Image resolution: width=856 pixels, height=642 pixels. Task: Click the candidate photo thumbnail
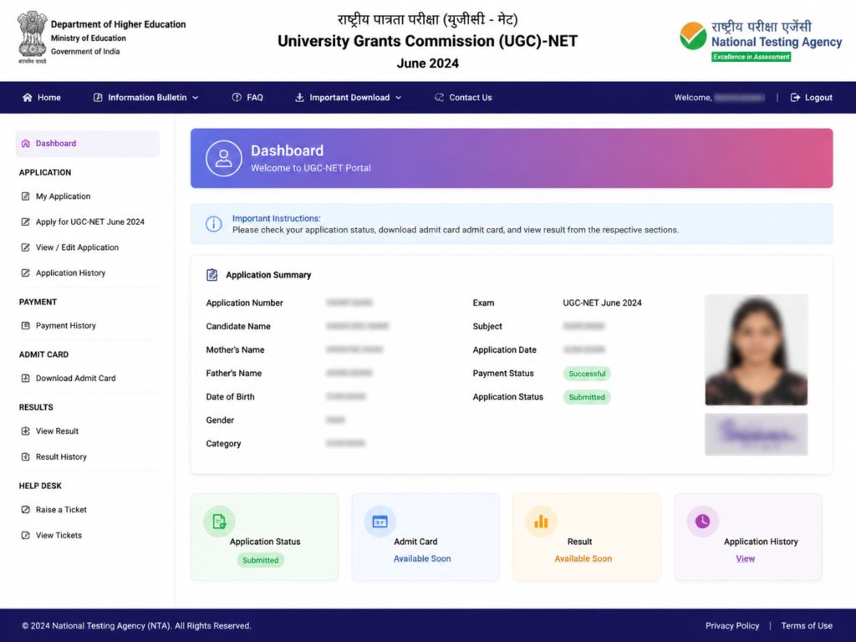click(756, 350)
